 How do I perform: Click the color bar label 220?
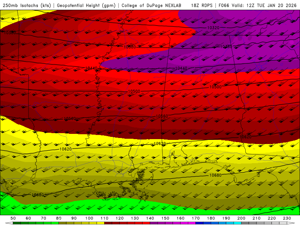click(x=271, y=218)
